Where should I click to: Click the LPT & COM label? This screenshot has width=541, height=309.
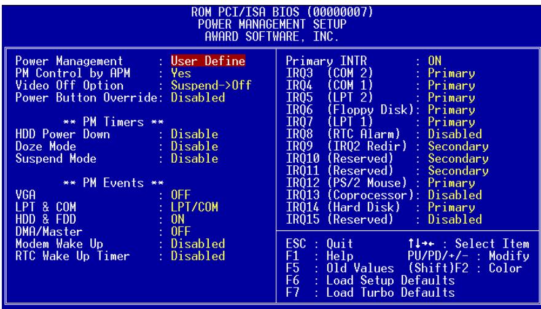click(45, 207)
